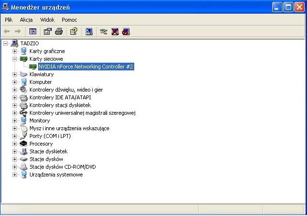Viewport: 307px width, 216px height.
Task: Click the mouse devices icon
Action: tap(24, 128)
